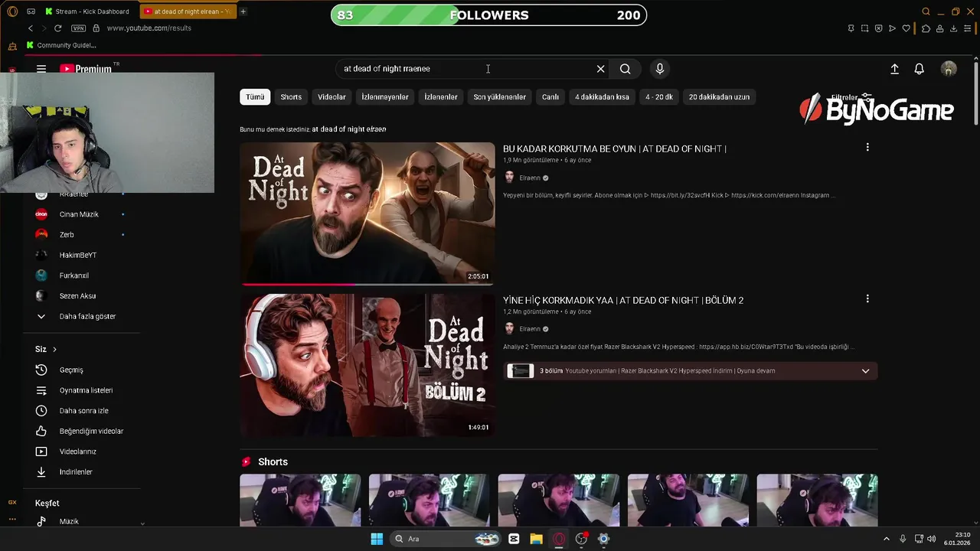Toggle Opera VPN badge in address bar
The height and width of the screenshot is (551, 980).
(78, 28)
